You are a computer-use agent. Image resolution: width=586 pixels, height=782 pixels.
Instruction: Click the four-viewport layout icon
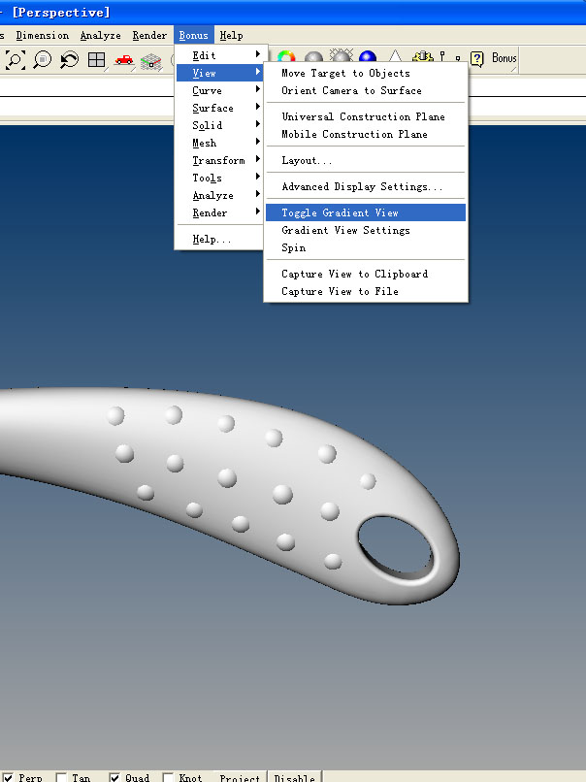click(96, 60)
